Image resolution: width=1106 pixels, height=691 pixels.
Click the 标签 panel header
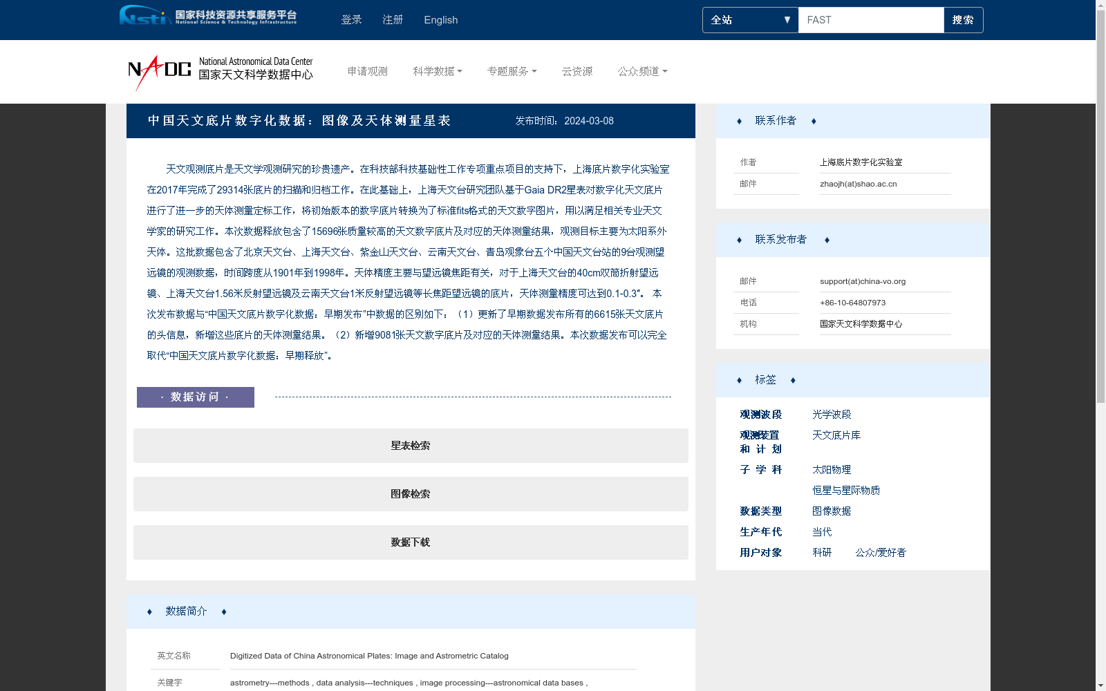click(x=853, y=380)
